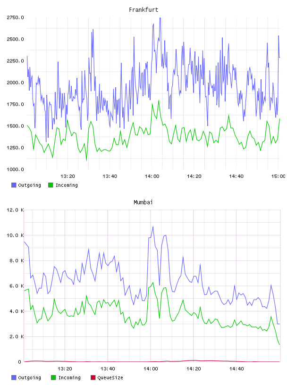Click the blue Outgoing swatch in Mumbai legend
Screen dimensions: 287x385
[14, 377]
